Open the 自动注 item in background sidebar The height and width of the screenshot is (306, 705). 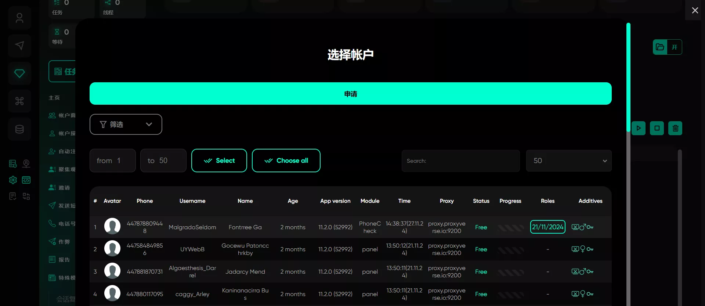(62, 151)
